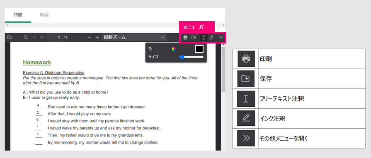Open the 自動ズーム zoom dropdown
The image size is (371, 158).
click(134, 37)
